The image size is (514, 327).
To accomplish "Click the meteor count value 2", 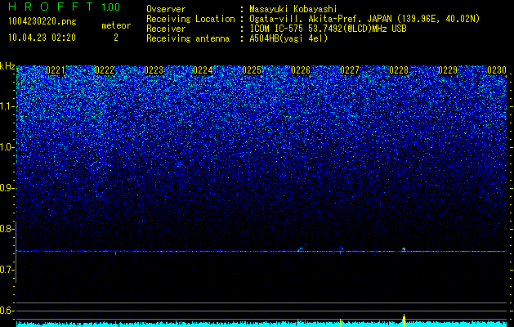I will pos(116,38).
